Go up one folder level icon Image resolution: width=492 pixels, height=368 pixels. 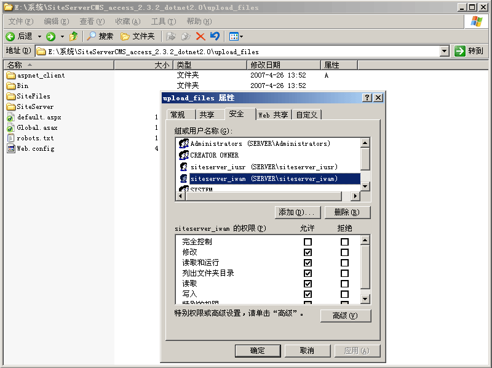[73, 36]
